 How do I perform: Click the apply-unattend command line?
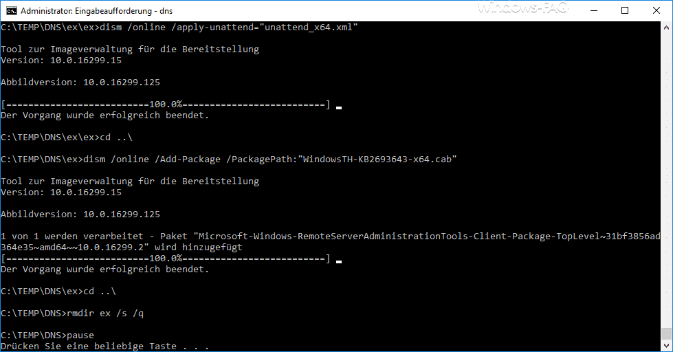click(x=179, y=27)
